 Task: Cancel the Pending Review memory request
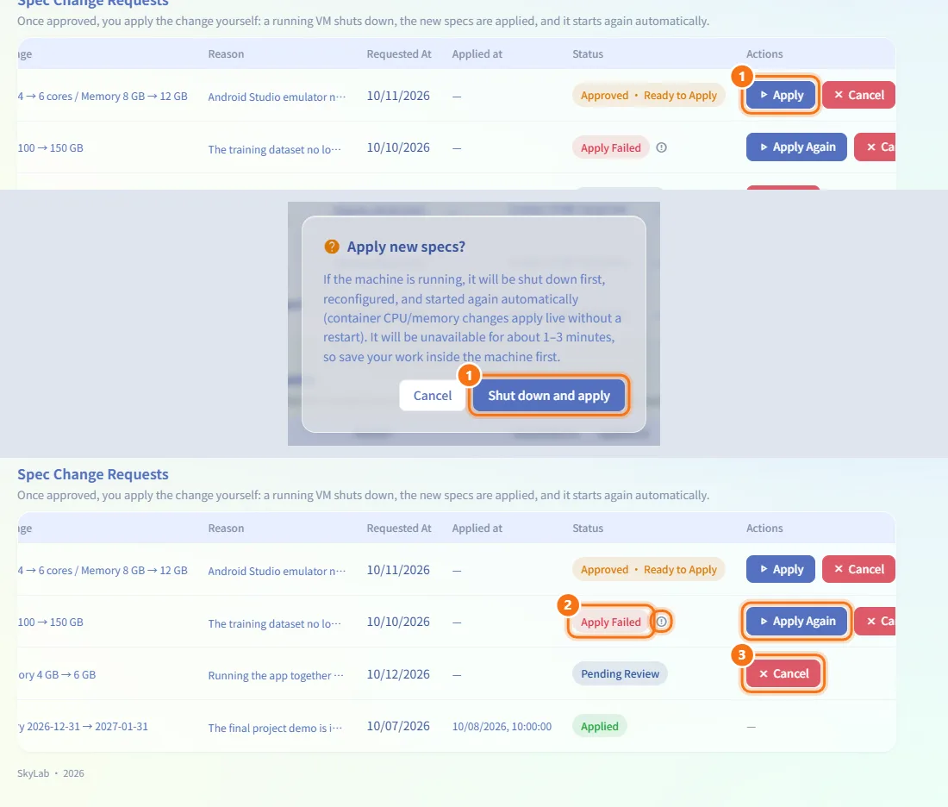(x=783, y=674)
